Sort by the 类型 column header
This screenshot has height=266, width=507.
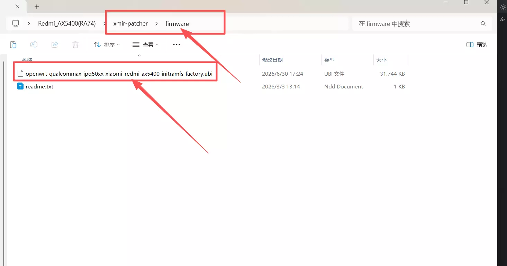click(329, 60)
